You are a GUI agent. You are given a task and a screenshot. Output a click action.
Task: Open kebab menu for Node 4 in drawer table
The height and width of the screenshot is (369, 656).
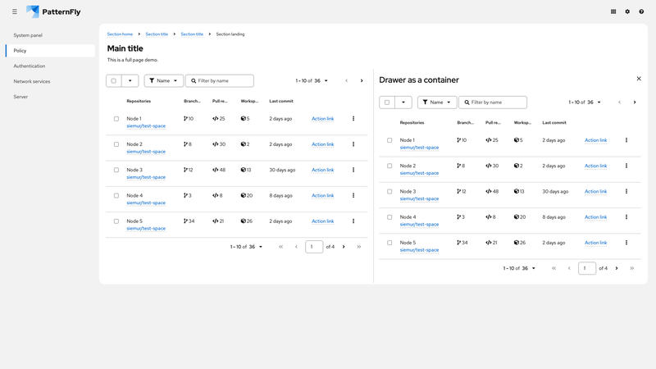tap(626, 216)
